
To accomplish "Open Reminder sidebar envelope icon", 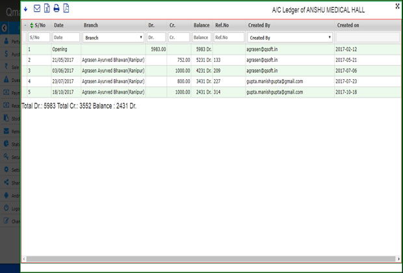I will pyautogui.click(x=6, y=131).
